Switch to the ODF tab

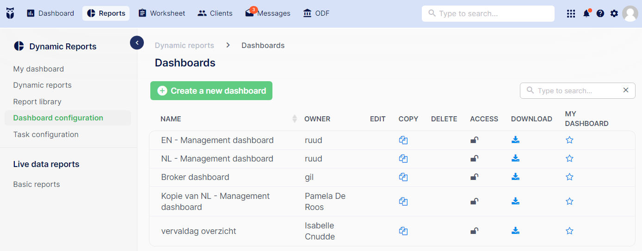click(316, 13)
